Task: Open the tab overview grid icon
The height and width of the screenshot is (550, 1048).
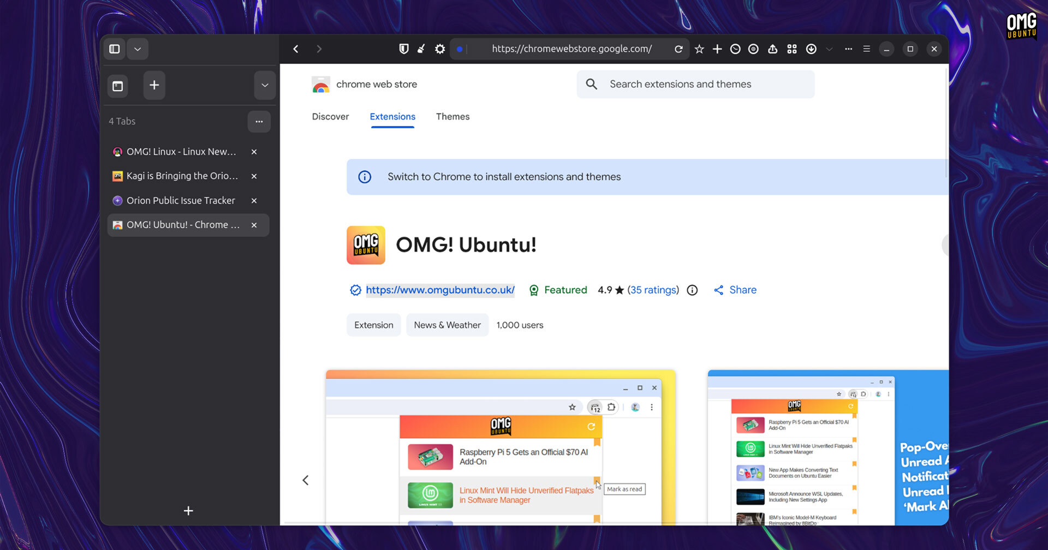Action: coord(792,49)
